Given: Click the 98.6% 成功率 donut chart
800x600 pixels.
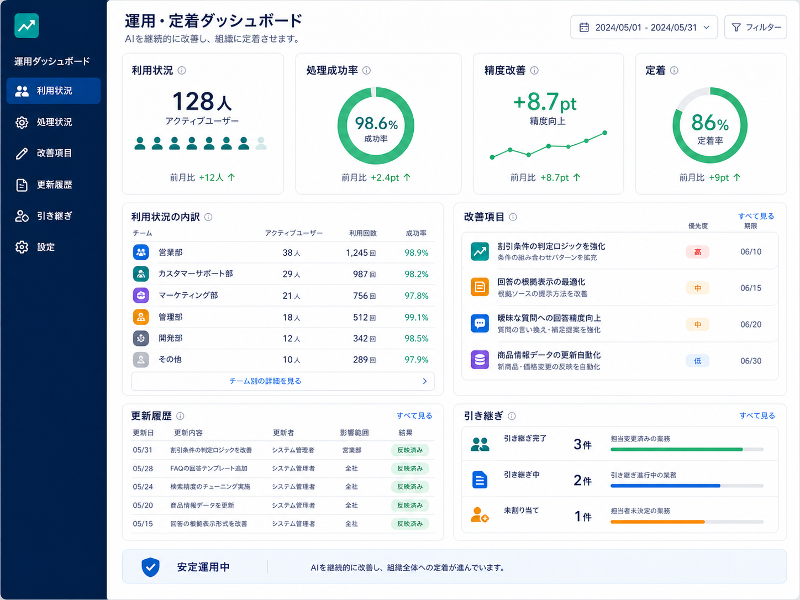Looking at the screenshot, I should click(x=376, y=126).
